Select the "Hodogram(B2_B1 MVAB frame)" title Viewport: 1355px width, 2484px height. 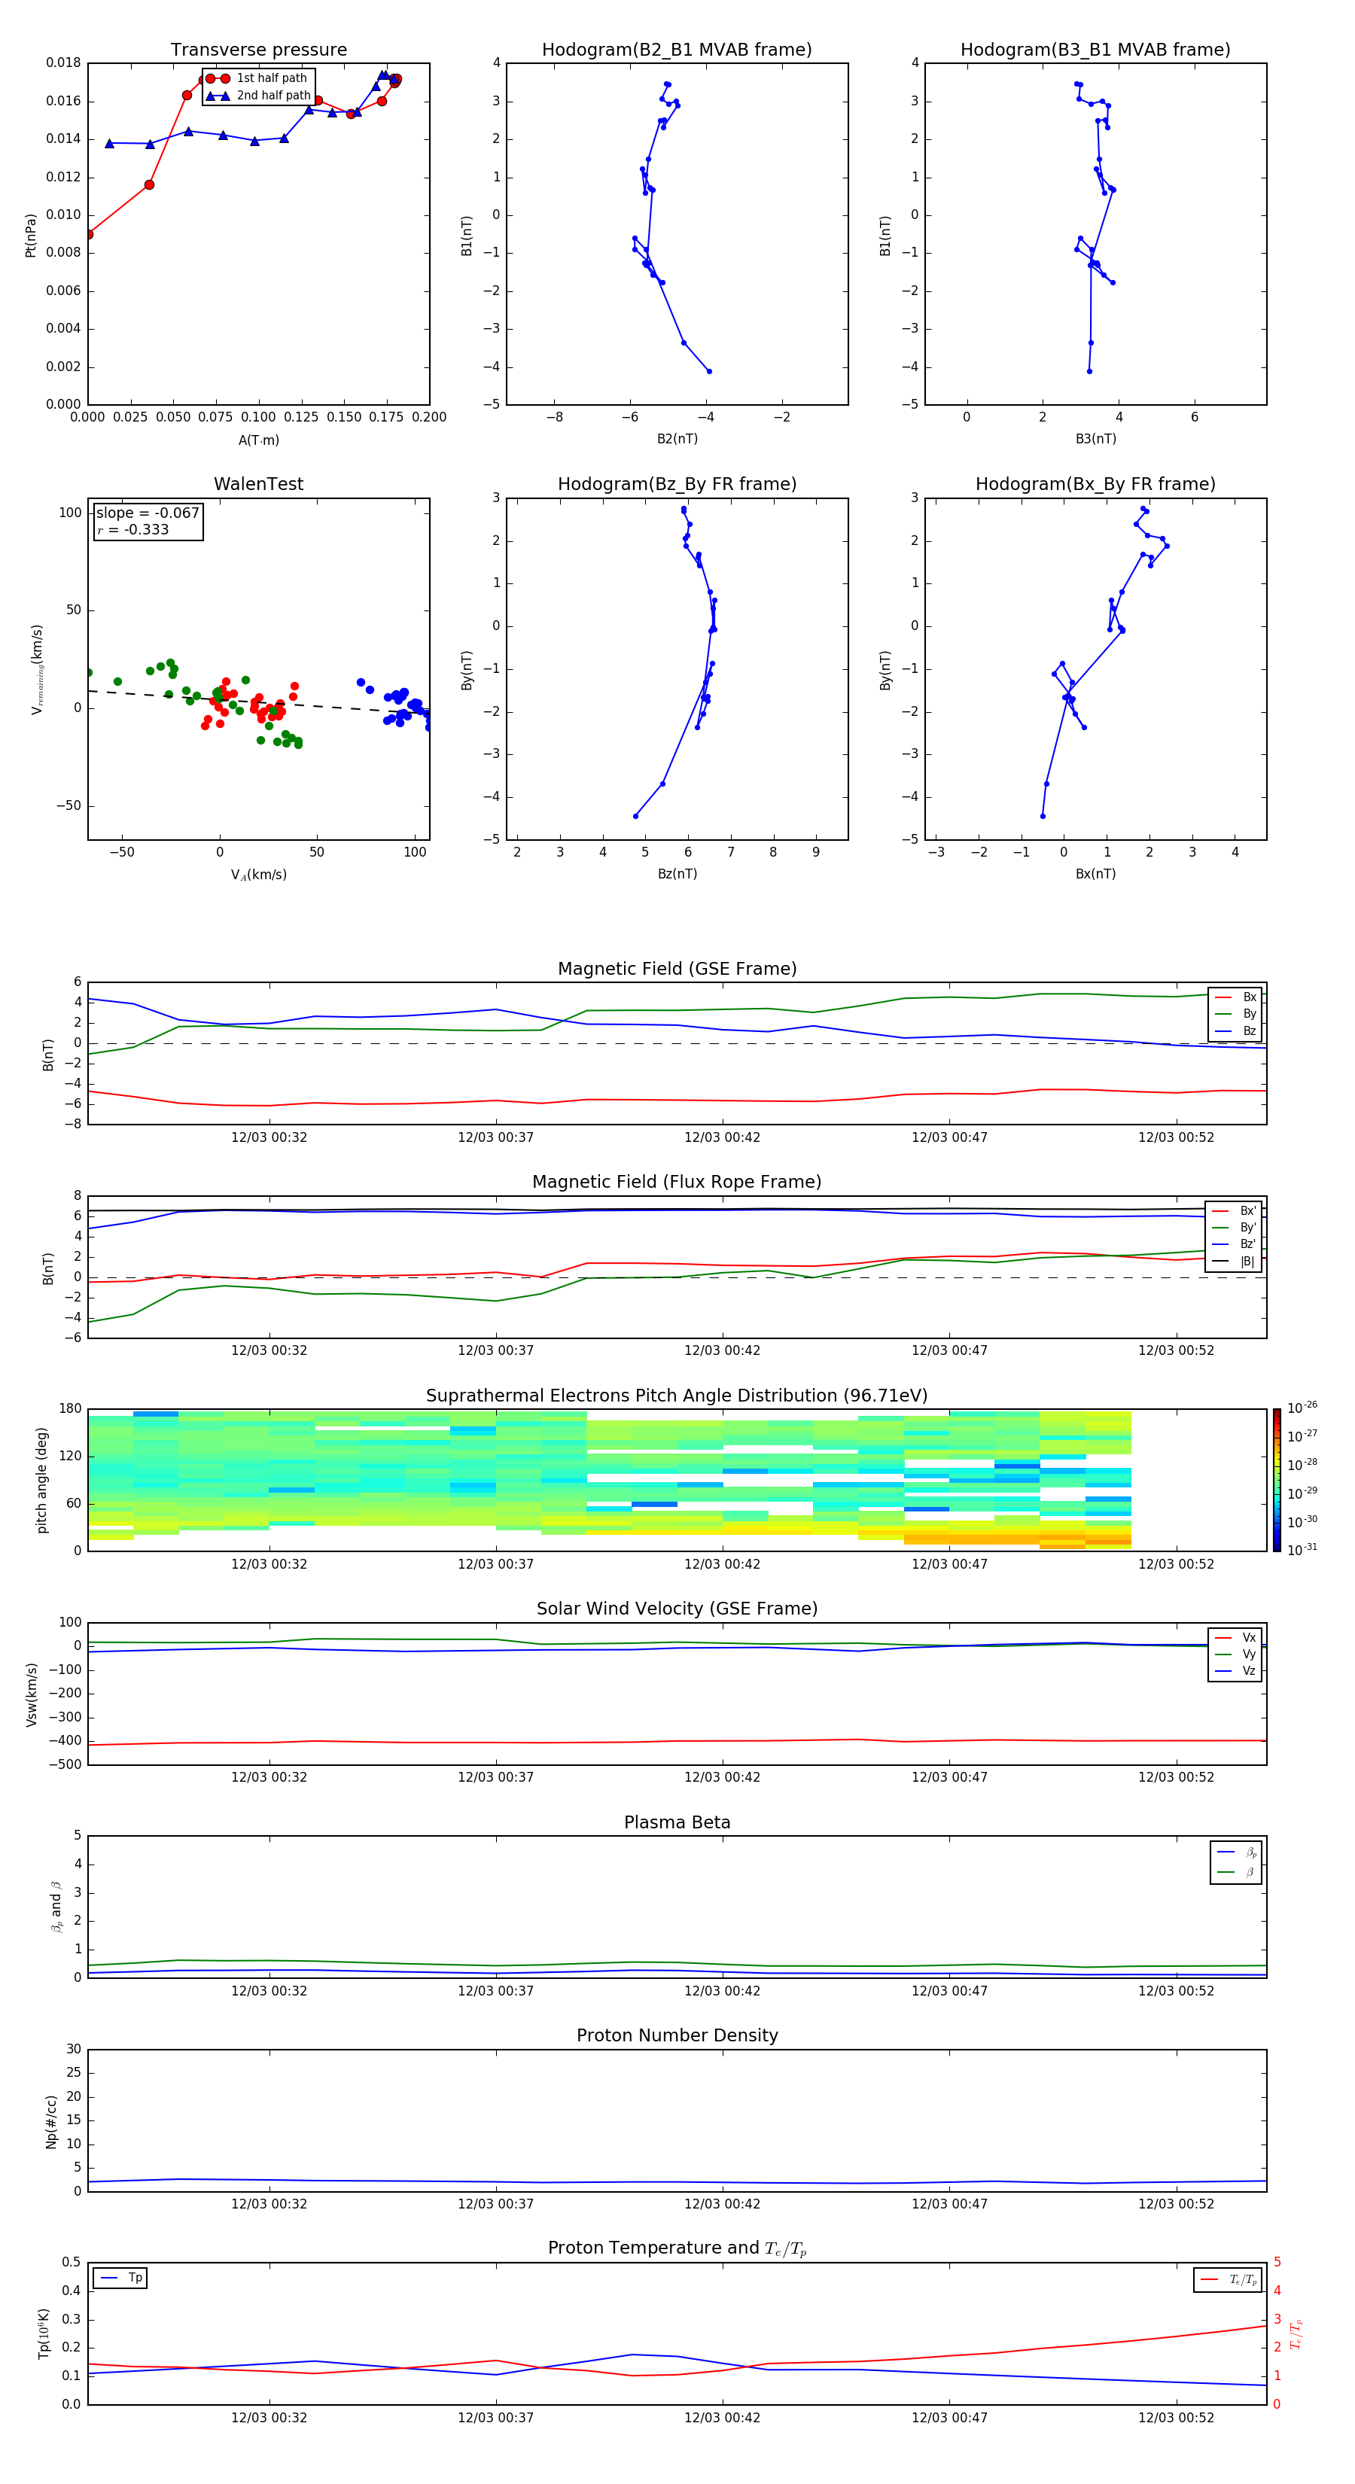[x=677, y=50]
